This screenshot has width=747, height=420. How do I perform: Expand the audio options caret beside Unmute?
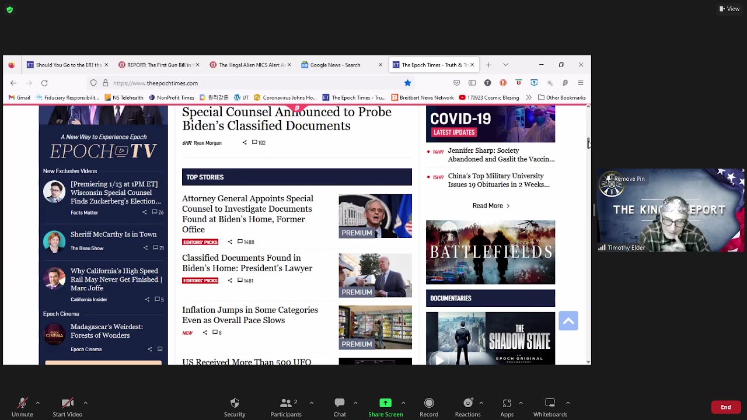[37, 402]
